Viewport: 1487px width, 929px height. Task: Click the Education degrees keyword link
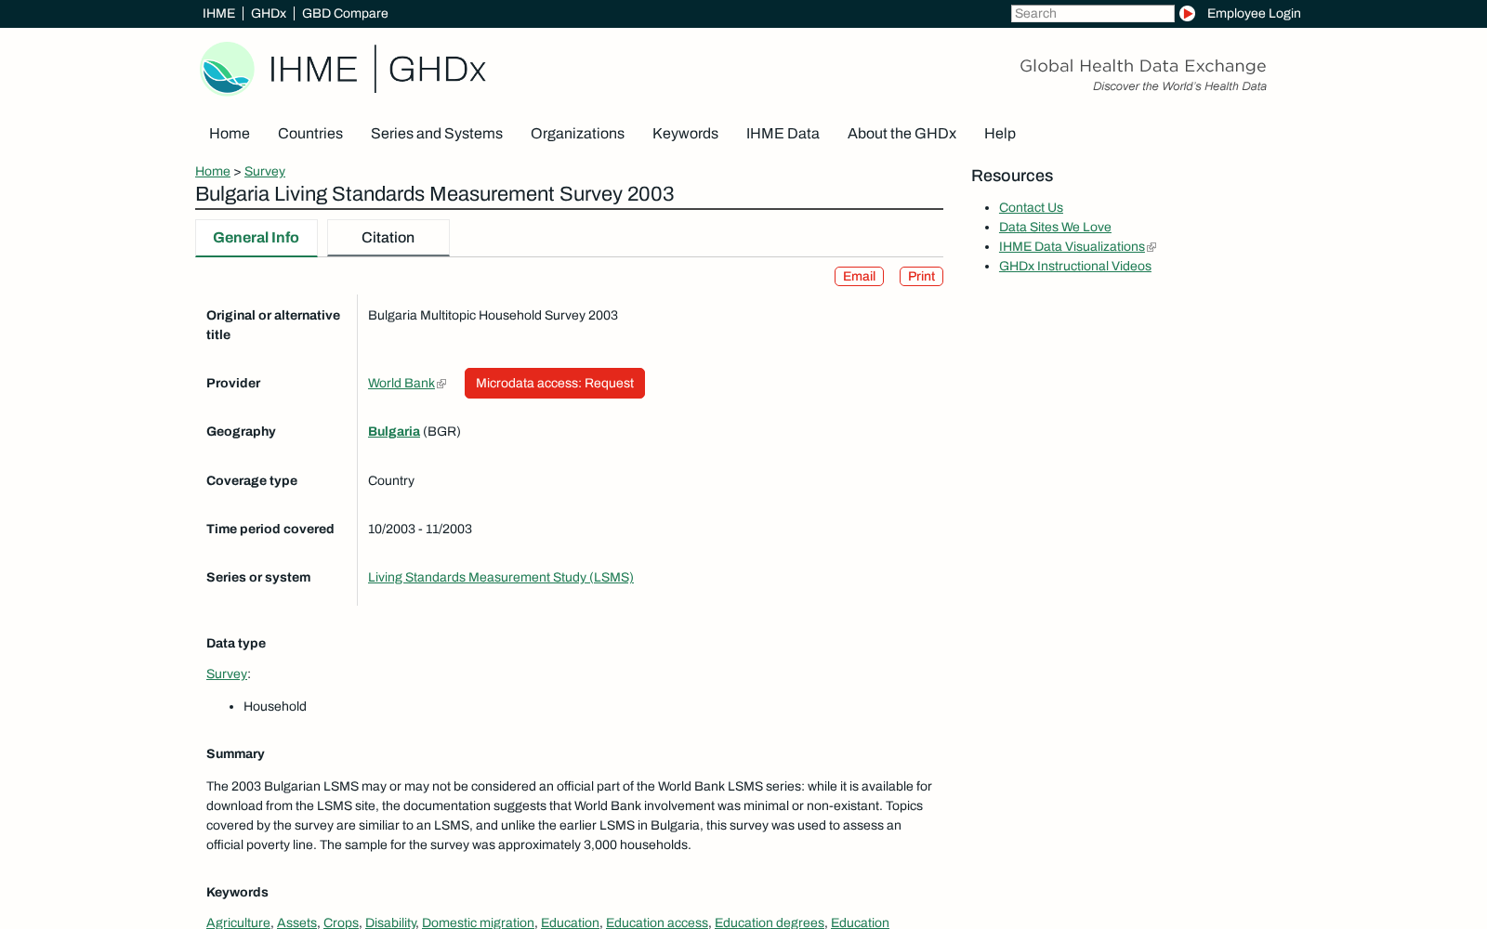(x=770, y=922)
